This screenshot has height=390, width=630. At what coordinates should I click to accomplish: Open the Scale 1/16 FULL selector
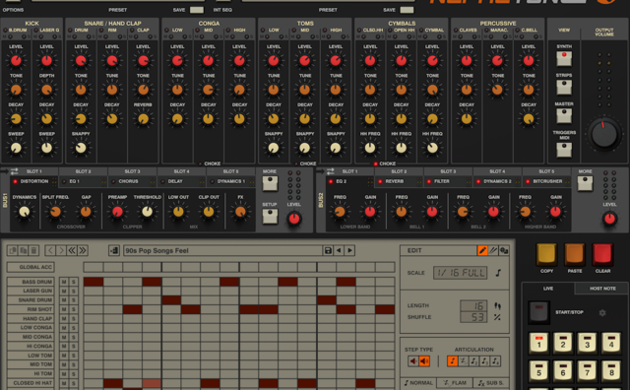click(x=460, y=273)
